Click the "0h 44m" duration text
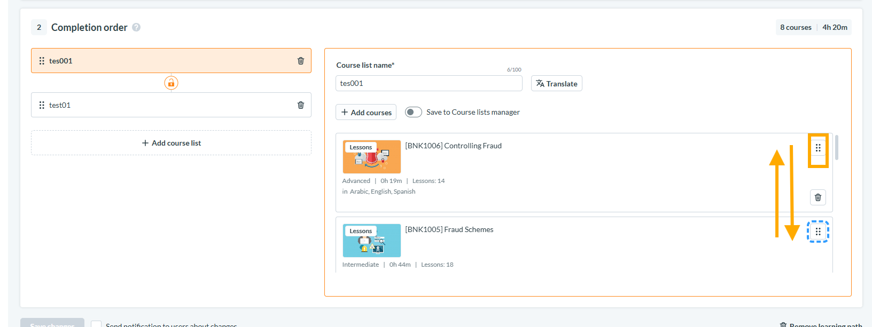The height and width of the screenshot is (327, 872). pyautogui.click(x=400, y=265)
